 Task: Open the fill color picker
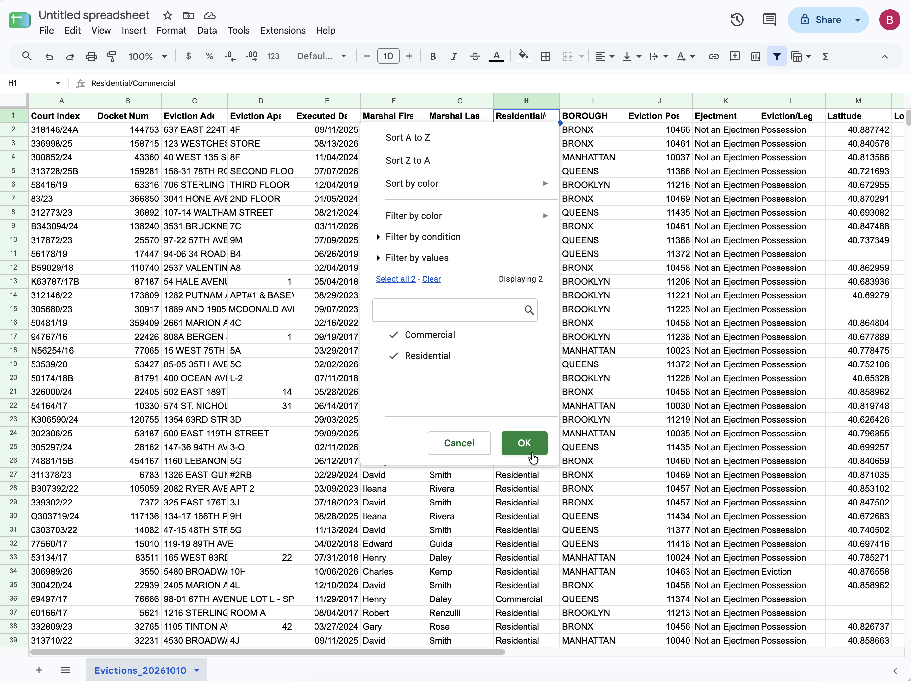click(x=524, y=56)
